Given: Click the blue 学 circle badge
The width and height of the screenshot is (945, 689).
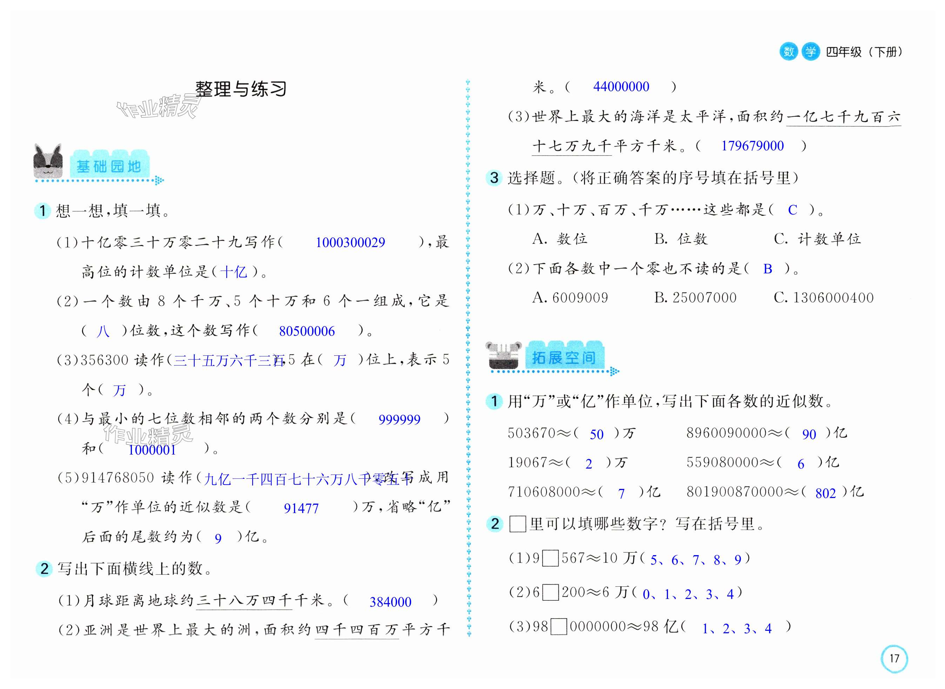Looking at the screenshot, I should (811, 52).
